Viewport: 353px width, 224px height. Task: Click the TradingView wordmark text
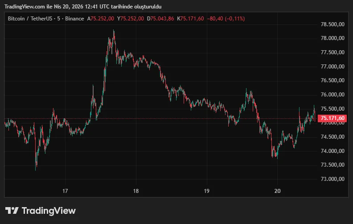click(x=49, y=211)
